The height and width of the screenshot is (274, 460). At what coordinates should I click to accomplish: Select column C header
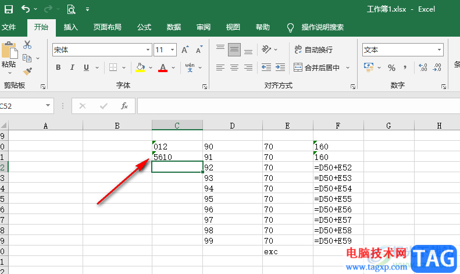point(177,126)
